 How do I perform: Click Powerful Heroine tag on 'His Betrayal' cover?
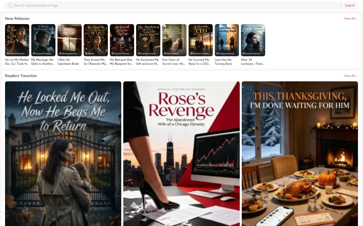pyautogui.click(x=120, y=53)
